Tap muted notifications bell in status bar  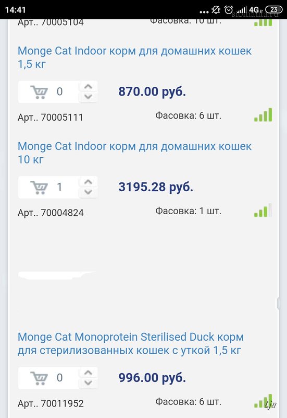pos(216,10)
